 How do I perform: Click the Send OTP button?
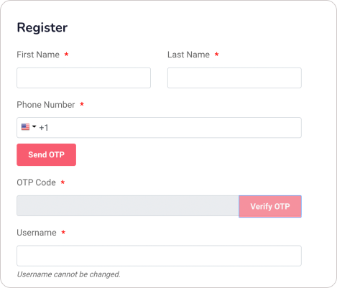47,154
